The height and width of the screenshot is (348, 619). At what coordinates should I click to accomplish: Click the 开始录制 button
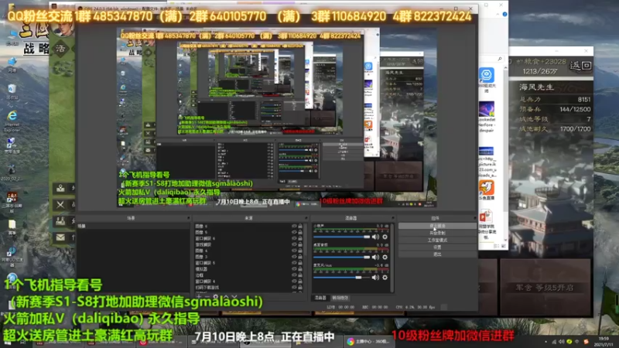pos(437,234)
